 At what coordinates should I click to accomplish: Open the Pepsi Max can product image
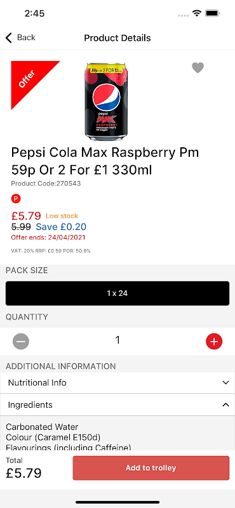(x=106, y=102)
